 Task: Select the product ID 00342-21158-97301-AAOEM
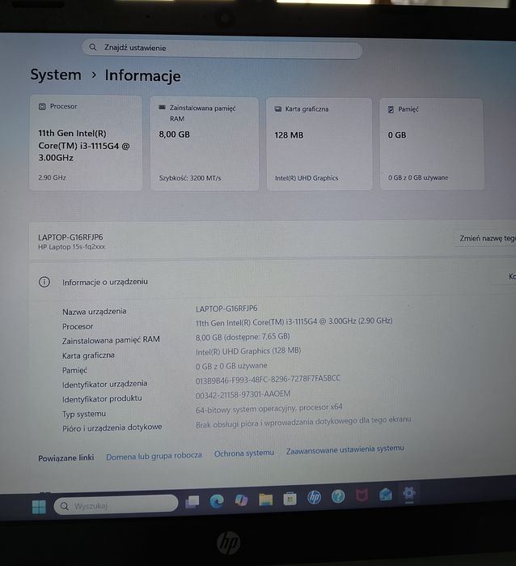click(243, 394)
